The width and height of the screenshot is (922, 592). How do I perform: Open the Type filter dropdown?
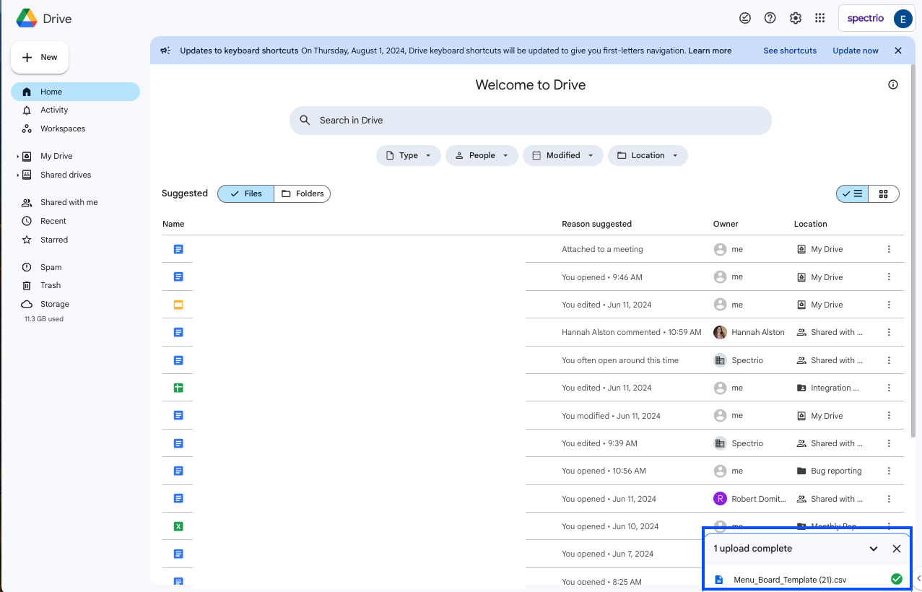coord(408,155)
